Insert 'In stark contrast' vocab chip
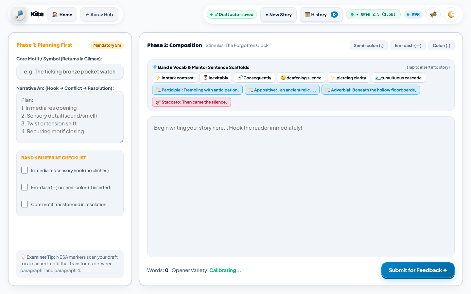The height and width of the screenshot is (294, 471). click(x=175, y=78)
